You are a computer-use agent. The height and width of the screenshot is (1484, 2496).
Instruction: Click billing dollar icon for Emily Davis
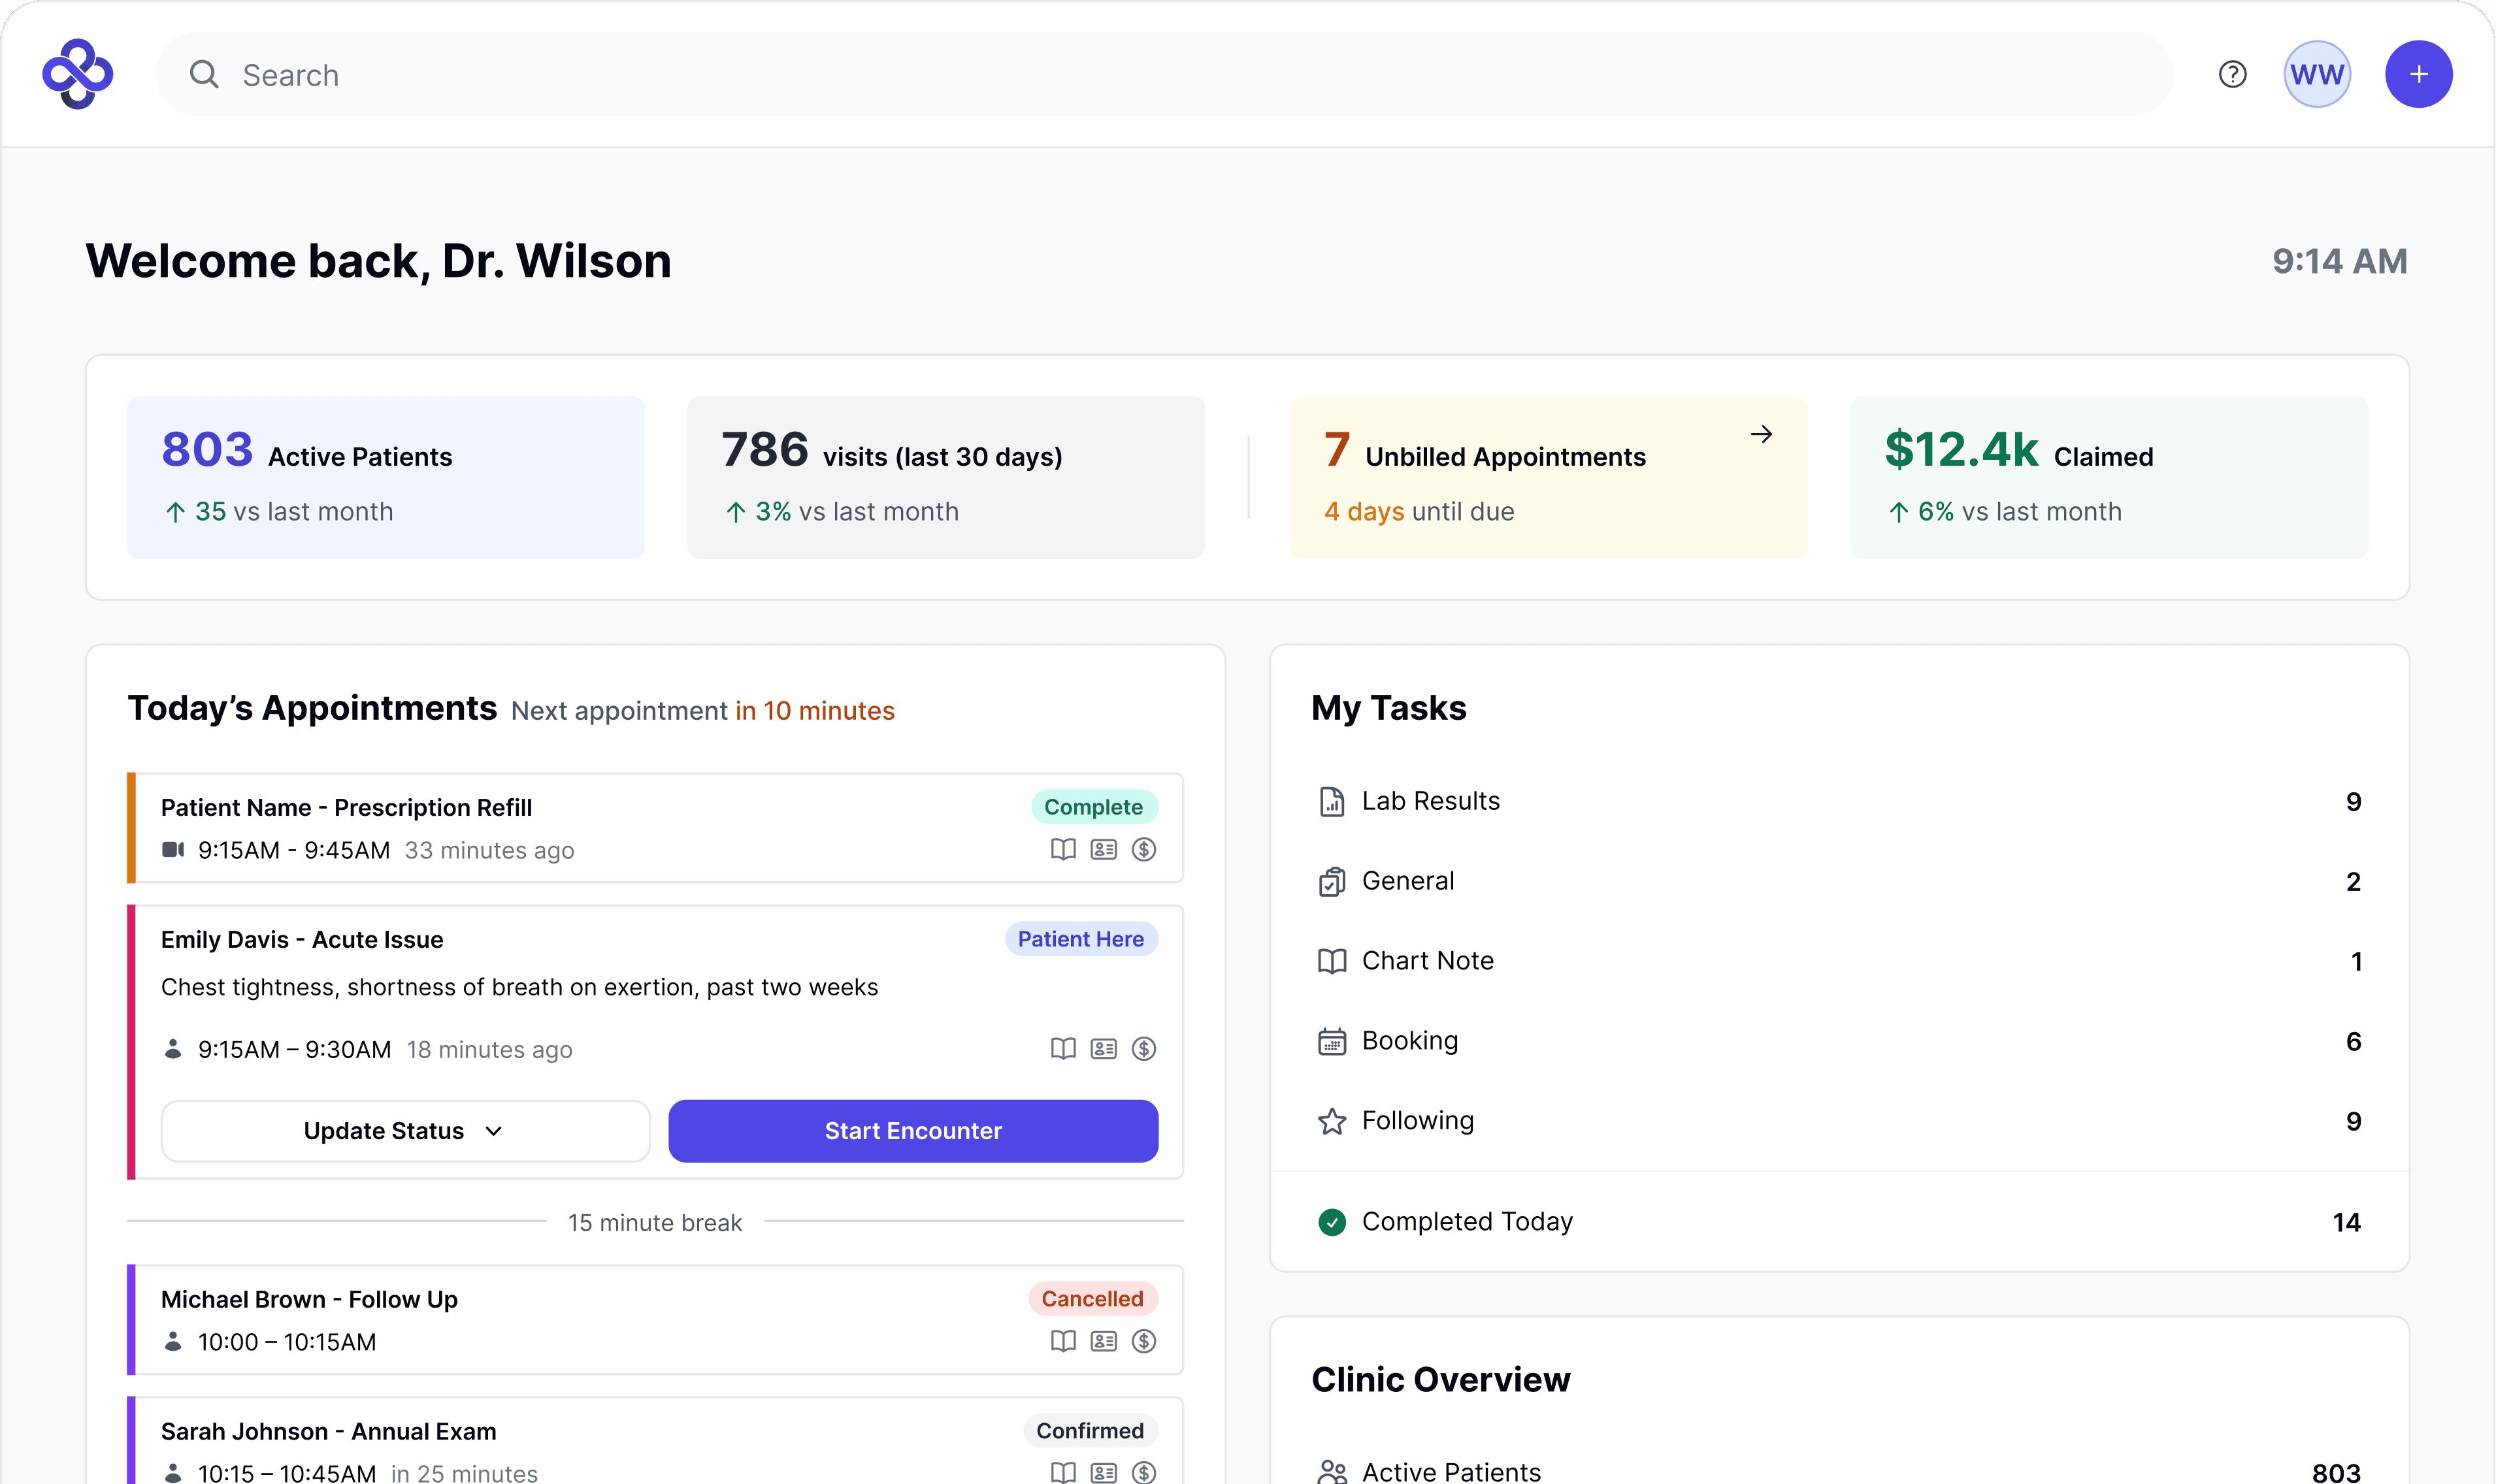1143,1048
